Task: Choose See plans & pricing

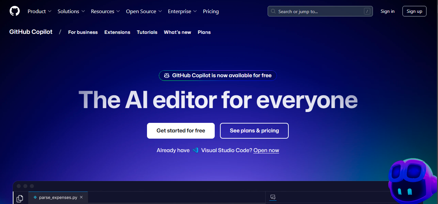Action: (x=254, y=131)
